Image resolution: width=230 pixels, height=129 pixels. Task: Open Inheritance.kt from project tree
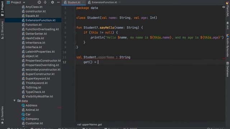tap(35, 43)
